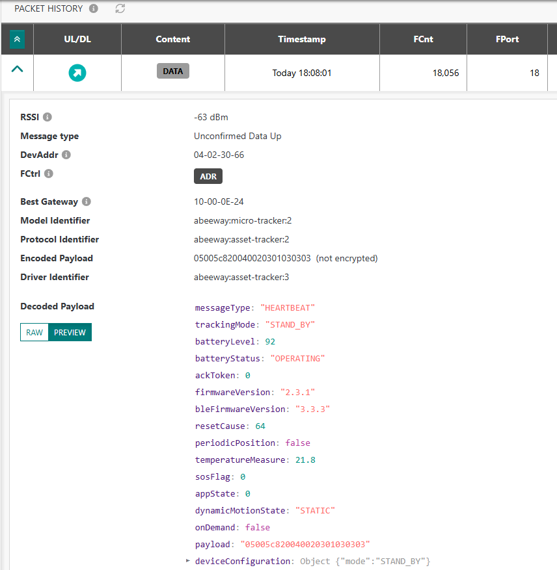
Task: Click the FCtrl info icon
Action: click(49, 174)
